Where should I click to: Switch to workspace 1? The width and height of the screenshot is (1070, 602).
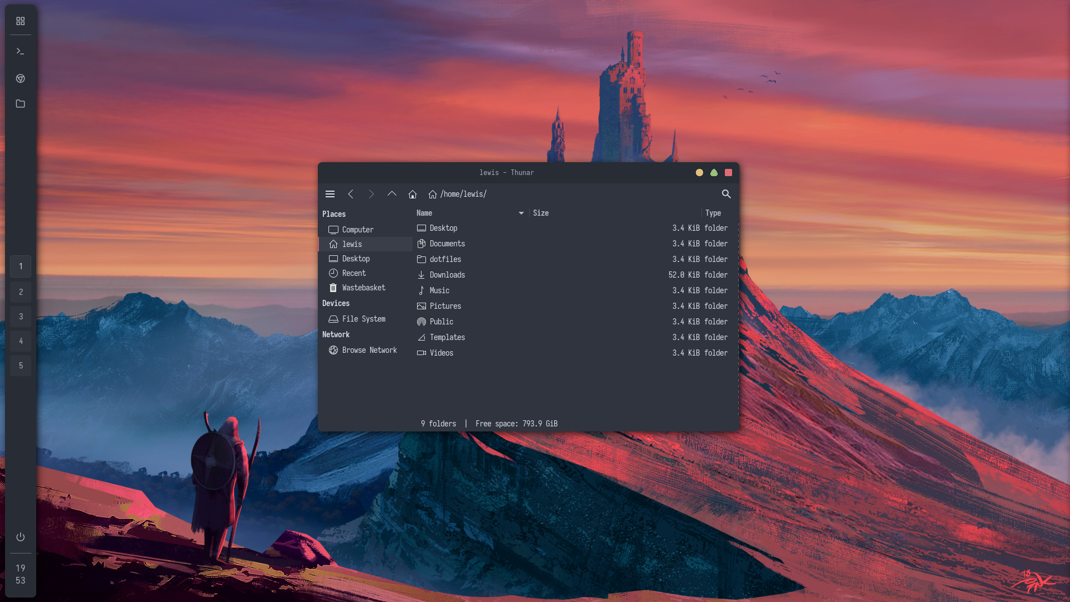tap(21, 266)
